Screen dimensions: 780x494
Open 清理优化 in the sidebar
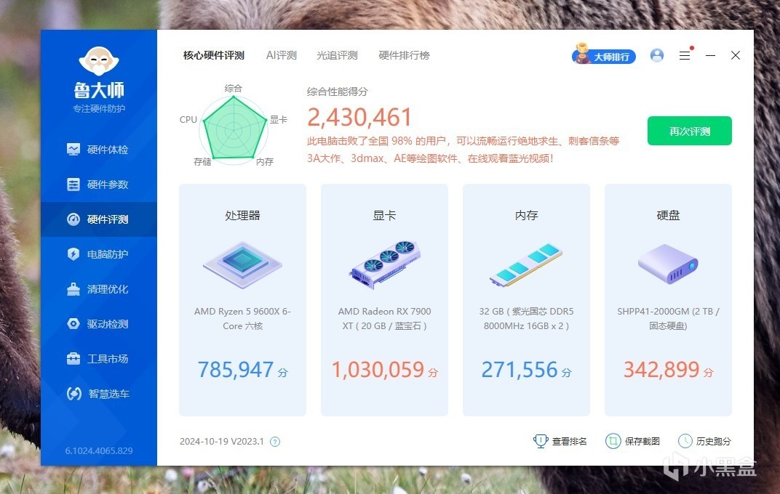pos(98,289)
